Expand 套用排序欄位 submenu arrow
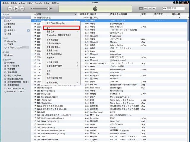 [x=78, y=82]
